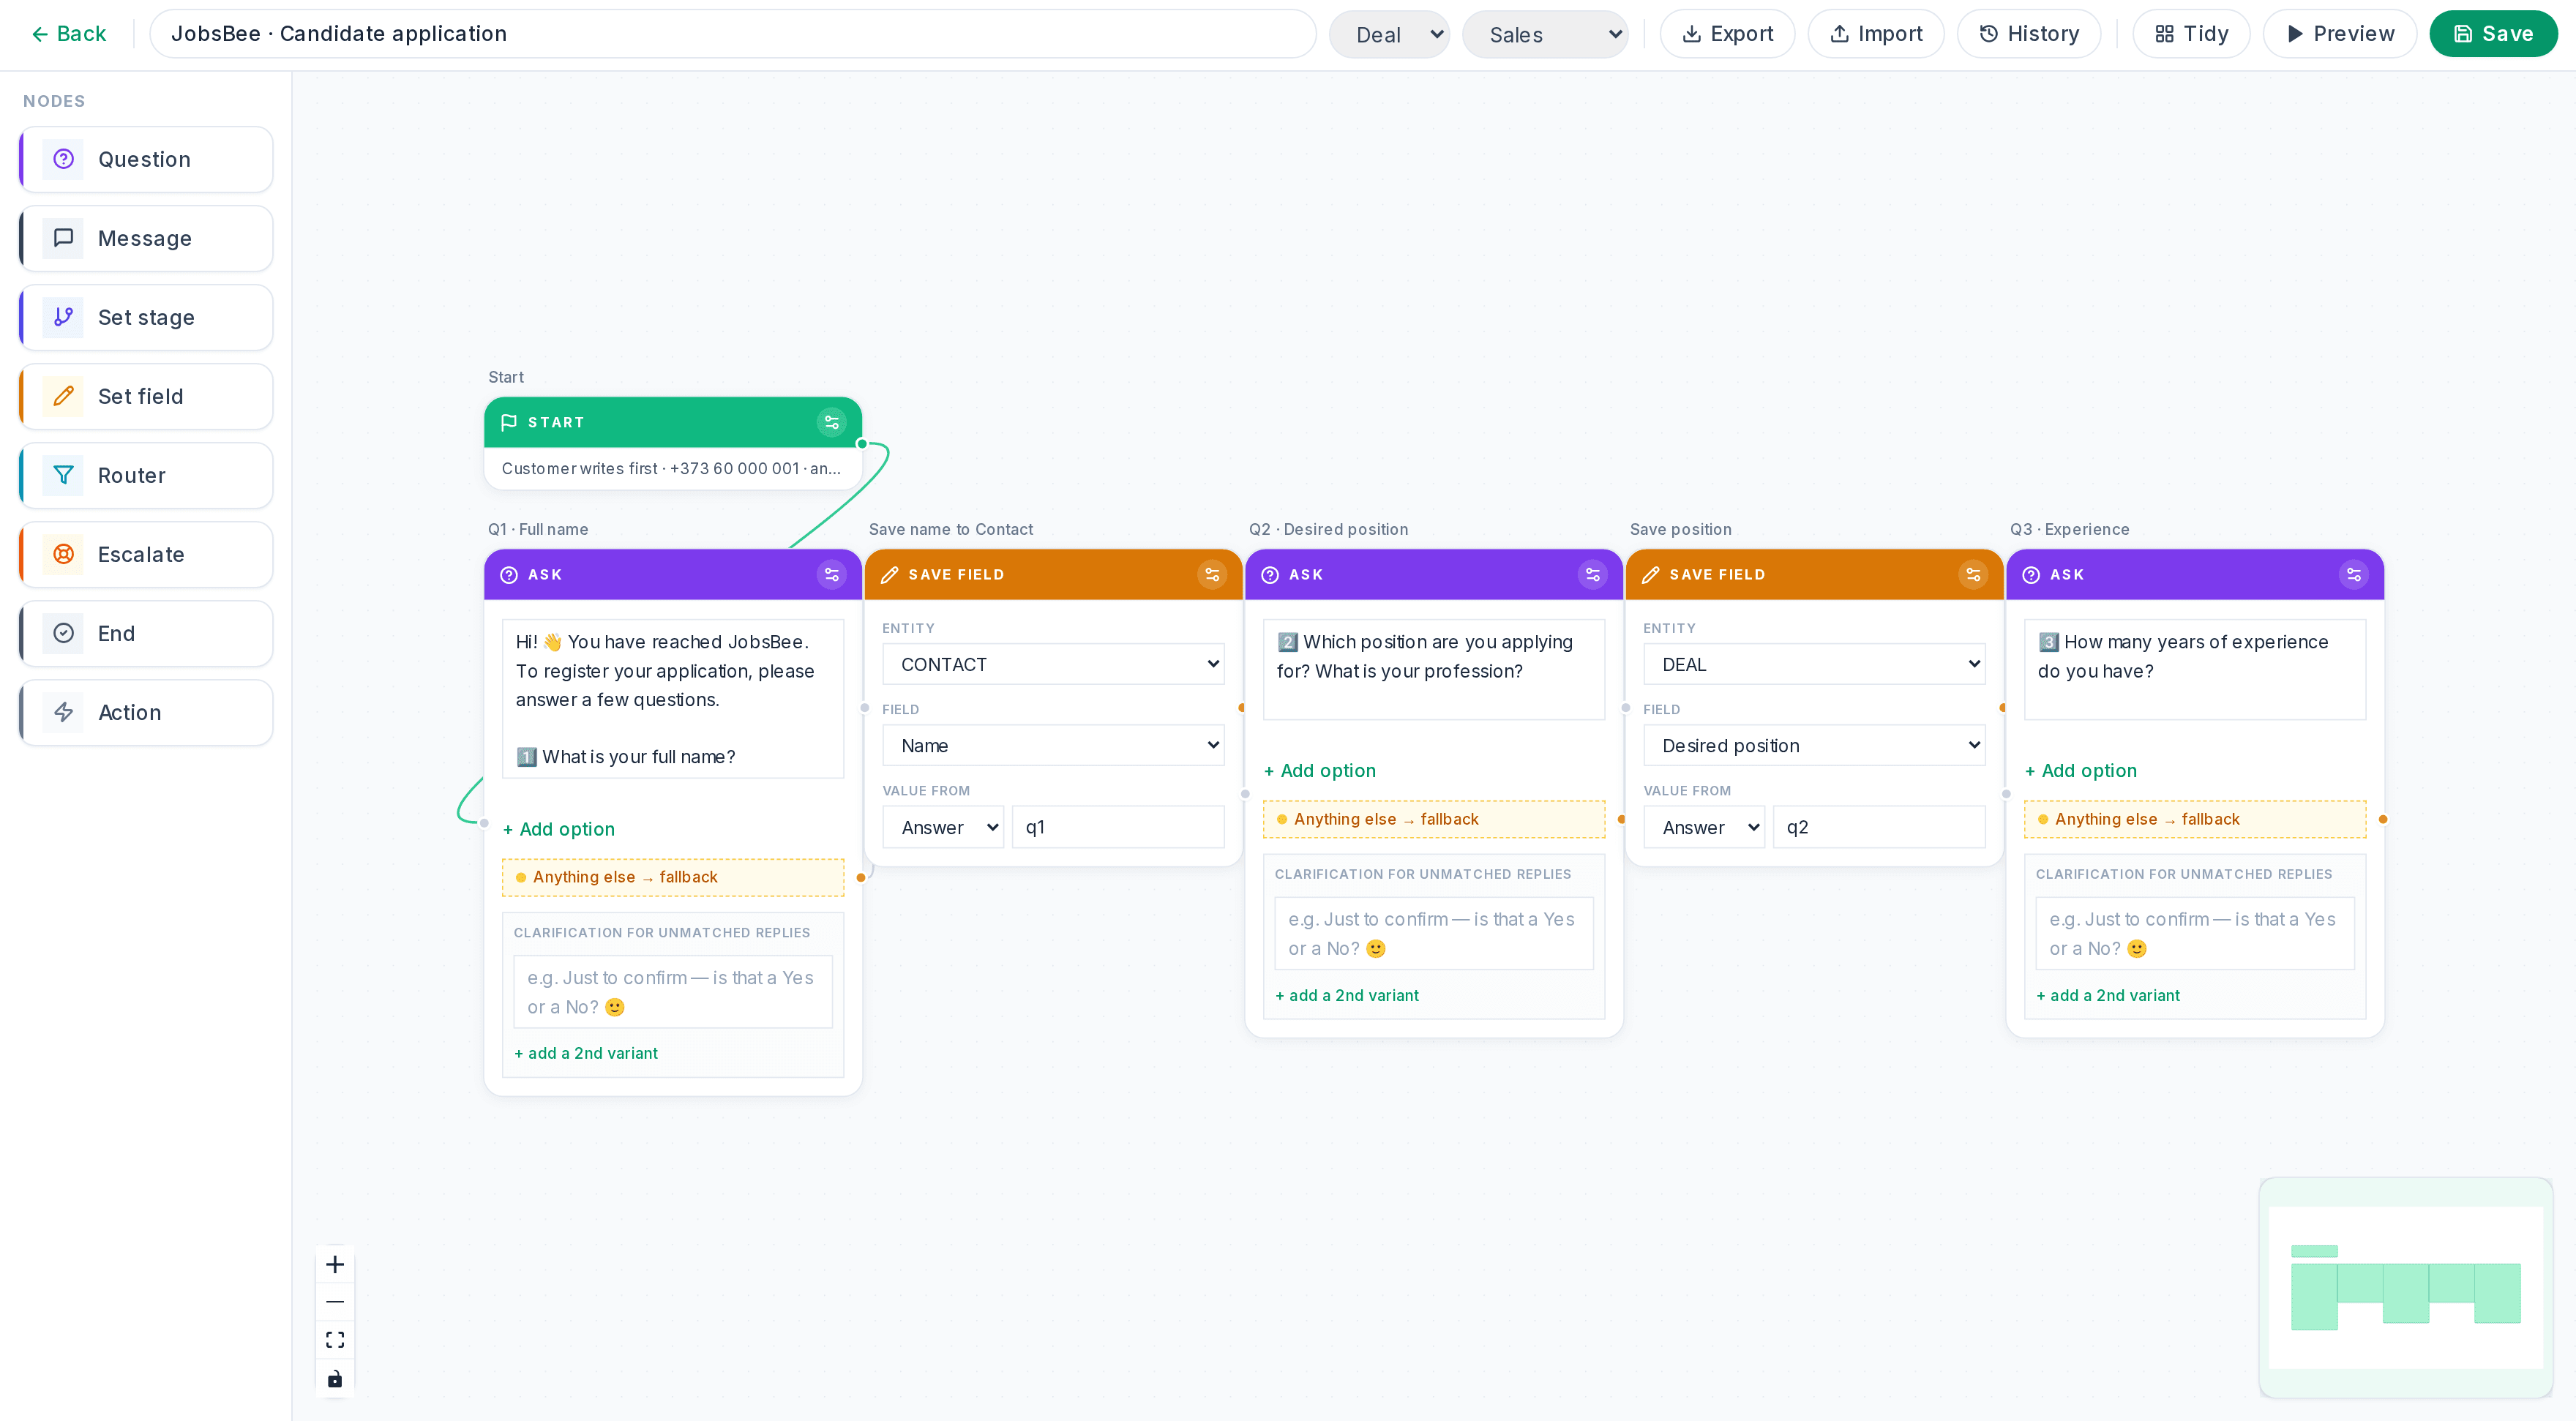
Task: Open version History
Action: [2029, 34]
